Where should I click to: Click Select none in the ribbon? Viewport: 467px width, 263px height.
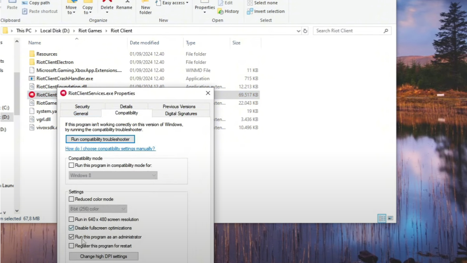coord(262,3)
